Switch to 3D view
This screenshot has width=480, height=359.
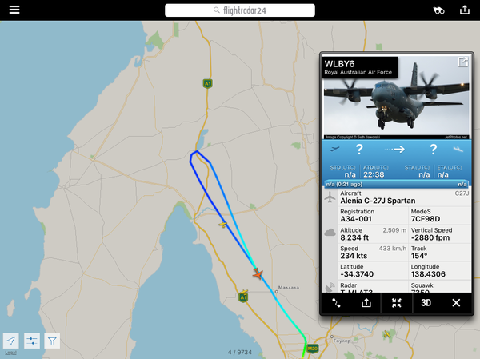point(426,303)
